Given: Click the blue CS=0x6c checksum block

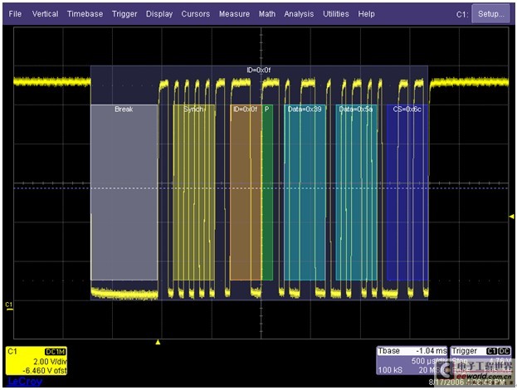Looking at the screenshot, I should 407,193.
